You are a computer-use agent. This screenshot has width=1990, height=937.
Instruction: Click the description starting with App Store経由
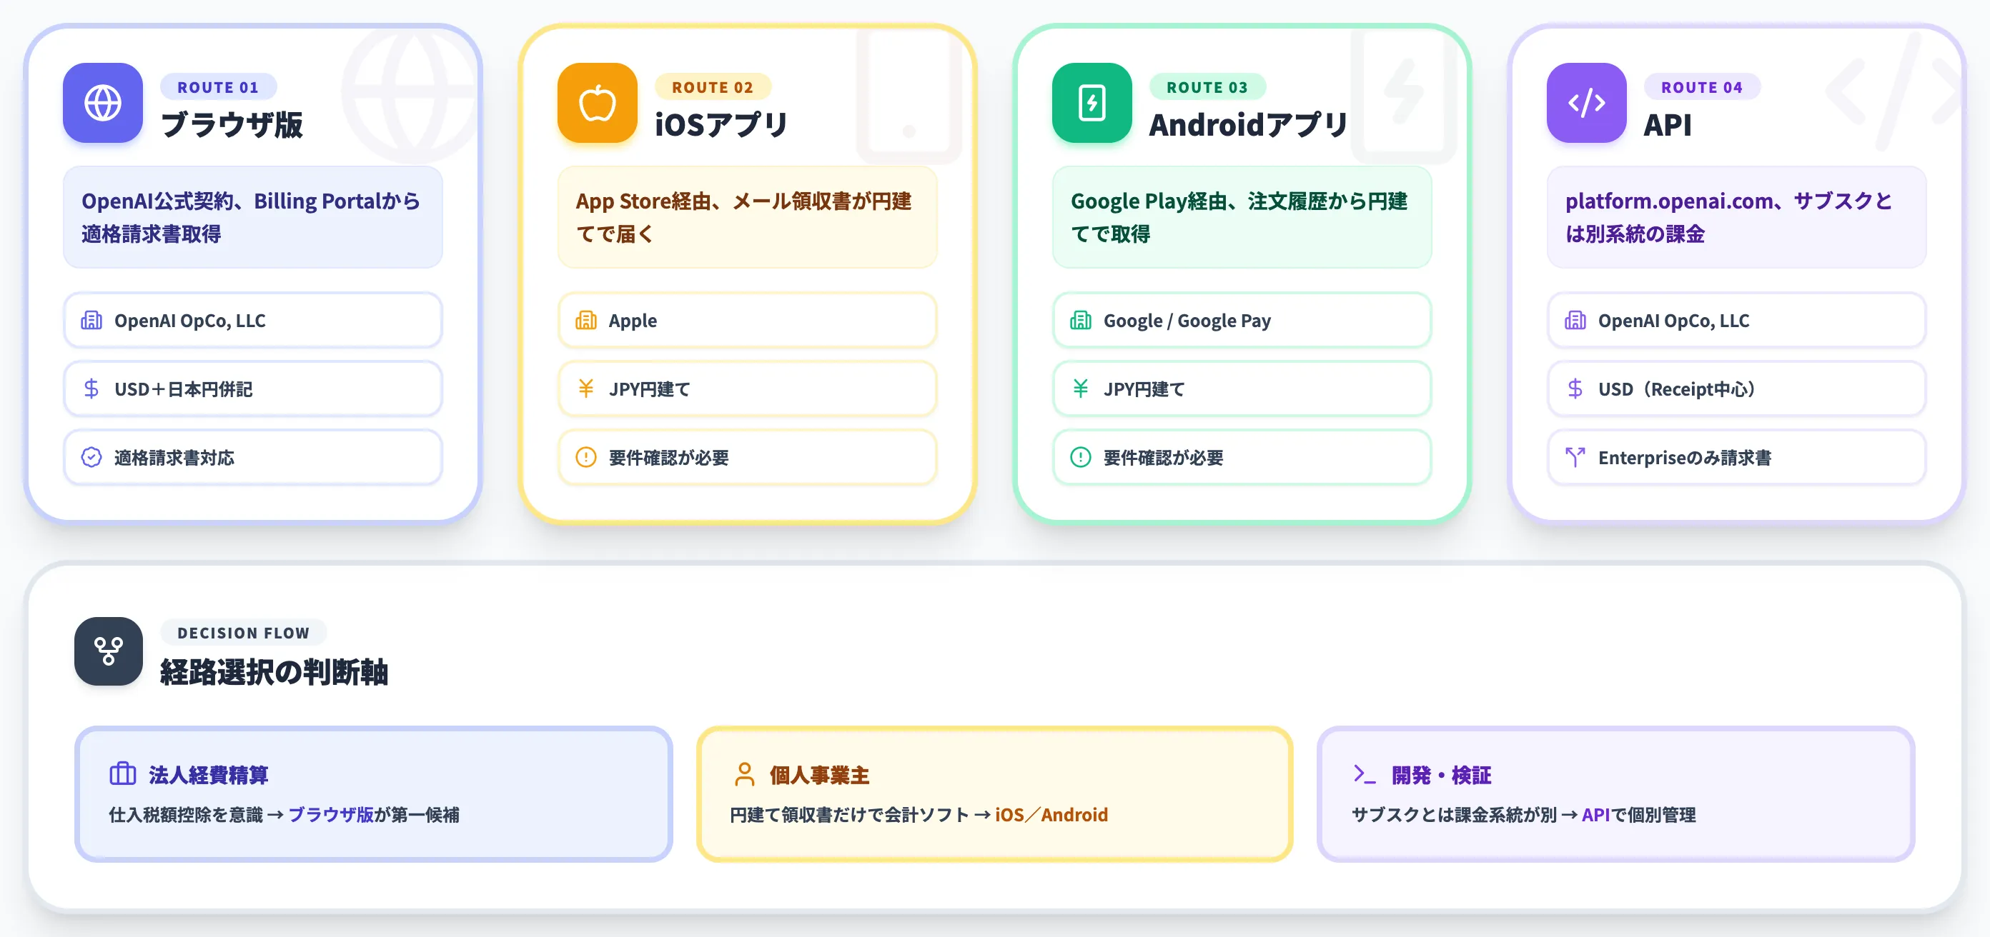pos(743,217)
